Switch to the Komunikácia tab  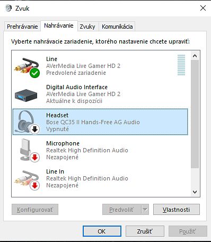(117, 27)
